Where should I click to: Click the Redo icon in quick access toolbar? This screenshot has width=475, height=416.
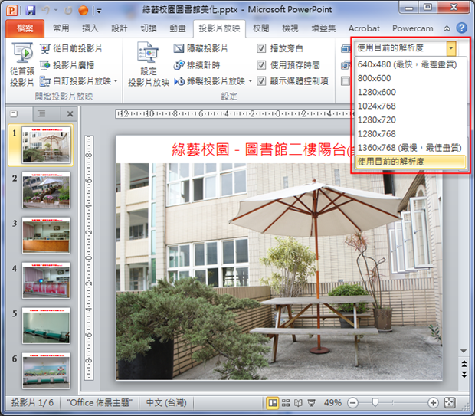point(68,11)
